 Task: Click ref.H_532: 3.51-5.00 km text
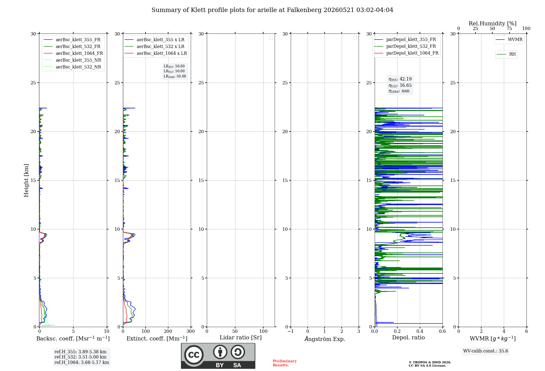point(80,357)
